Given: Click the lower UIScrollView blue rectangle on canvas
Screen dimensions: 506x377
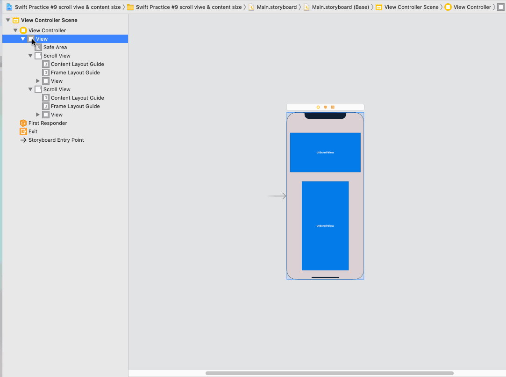Looking at the screenshot, I should [325, 226].
